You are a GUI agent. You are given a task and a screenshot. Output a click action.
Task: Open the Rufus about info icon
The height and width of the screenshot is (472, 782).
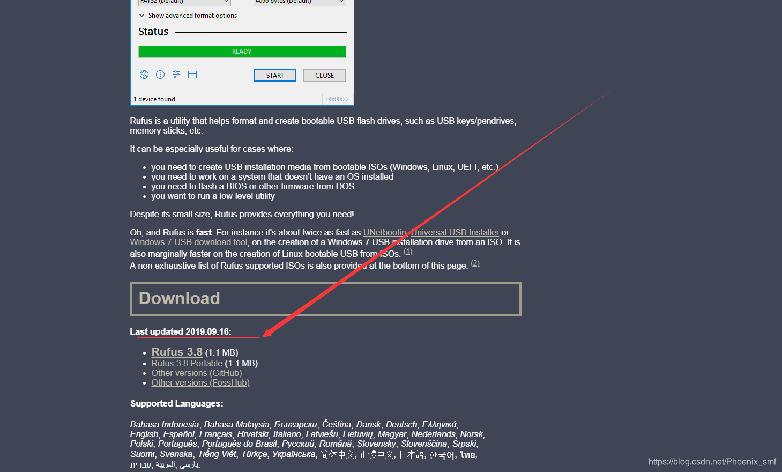(x=160, y=75)
